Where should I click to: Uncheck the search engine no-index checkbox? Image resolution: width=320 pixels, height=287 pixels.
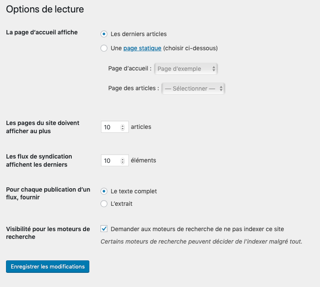[x=104, y=229]
